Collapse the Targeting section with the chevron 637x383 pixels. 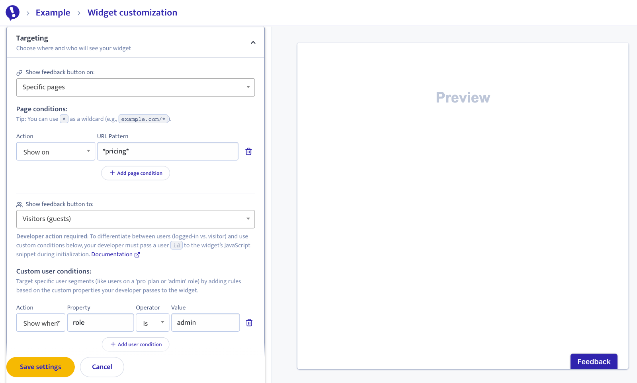253,43
